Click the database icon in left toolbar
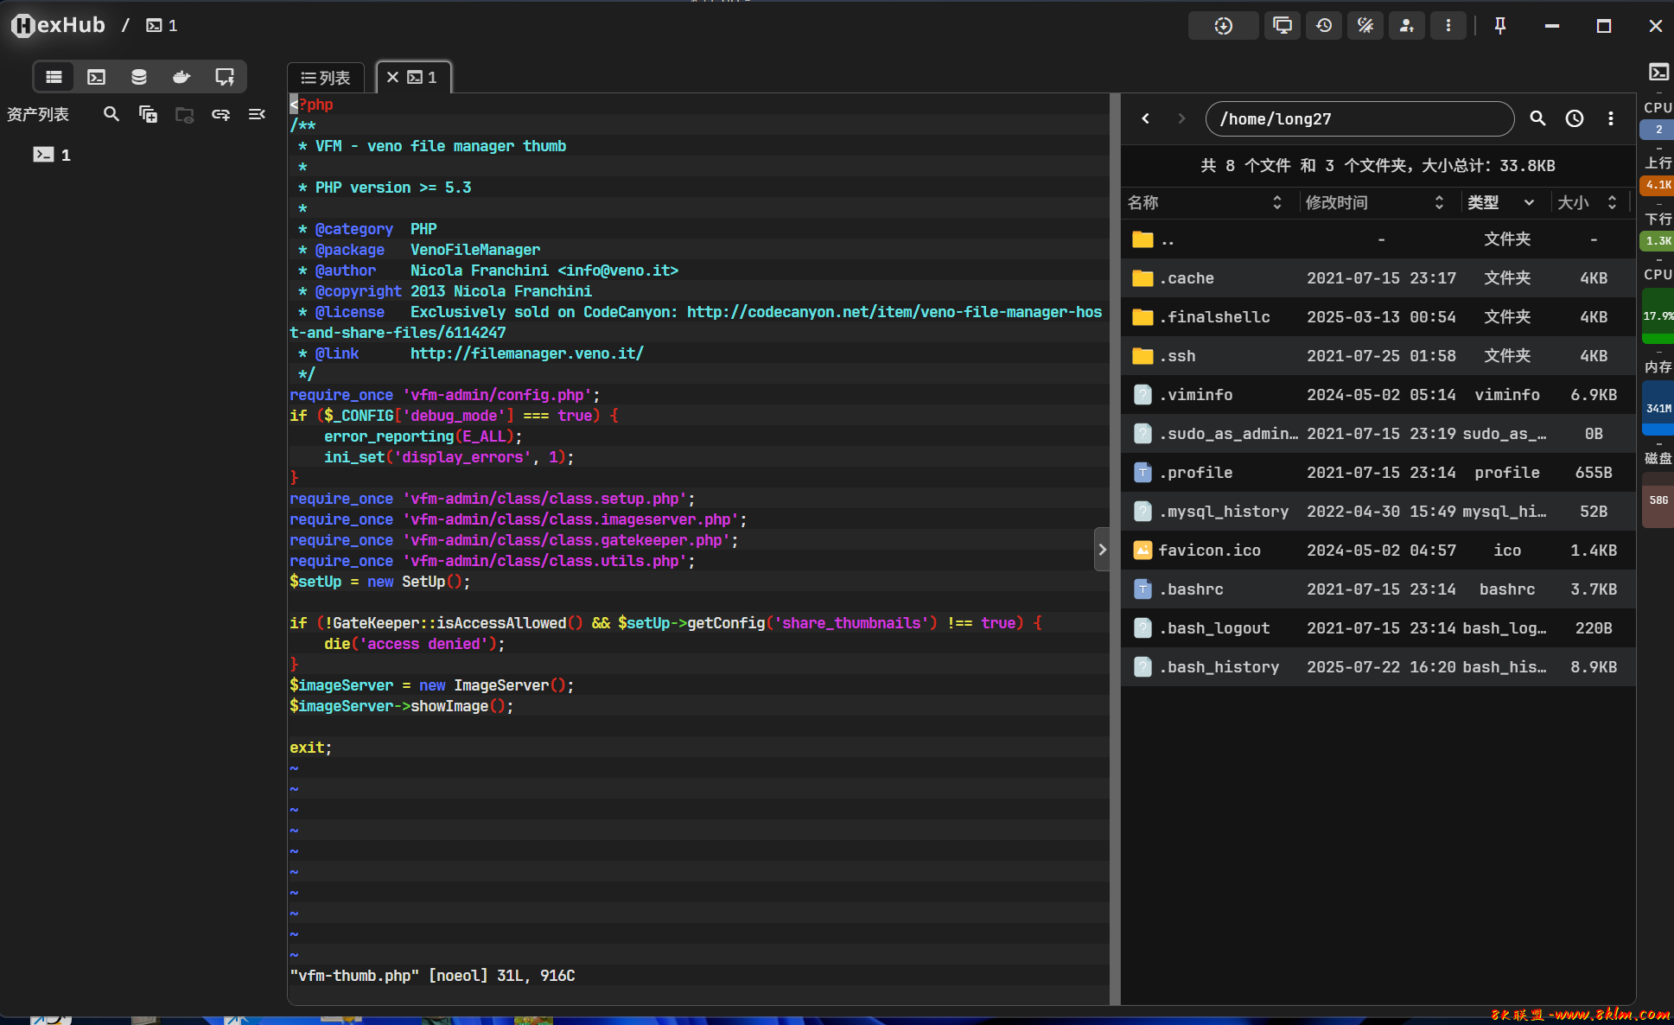The width and height of the screenshot is (1674, 1025). (x=138, y=77)
